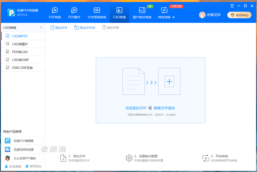
Task: Select the CAD转换 tab
Action: (119, 13)
